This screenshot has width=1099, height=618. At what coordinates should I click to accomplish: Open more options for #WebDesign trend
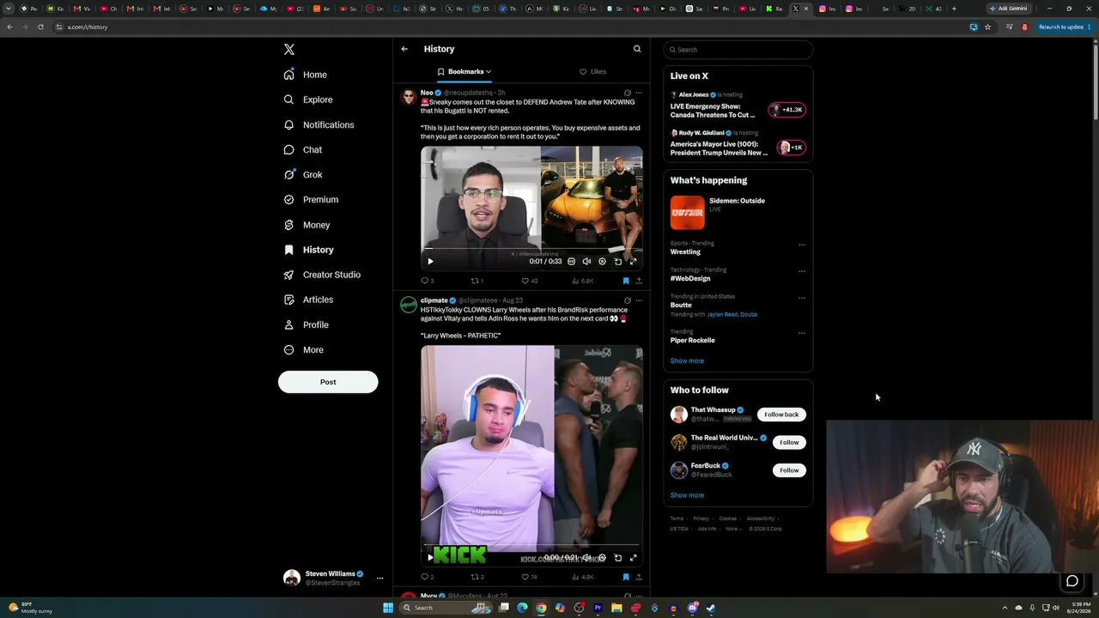tap(802, 271)
